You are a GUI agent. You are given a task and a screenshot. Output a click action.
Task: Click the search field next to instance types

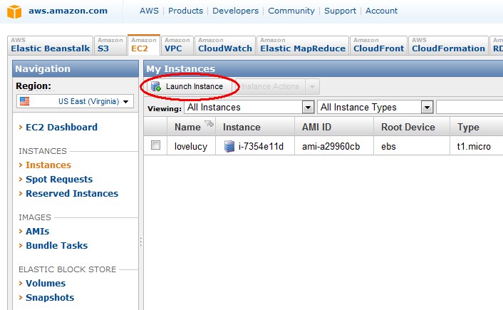click(x=470, y=107)
